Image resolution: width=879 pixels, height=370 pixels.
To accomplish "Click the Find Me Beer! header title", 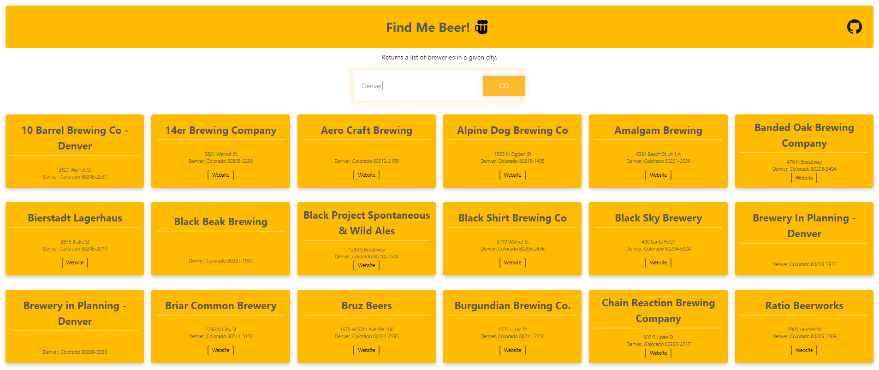I will click(x=428, y=27).
